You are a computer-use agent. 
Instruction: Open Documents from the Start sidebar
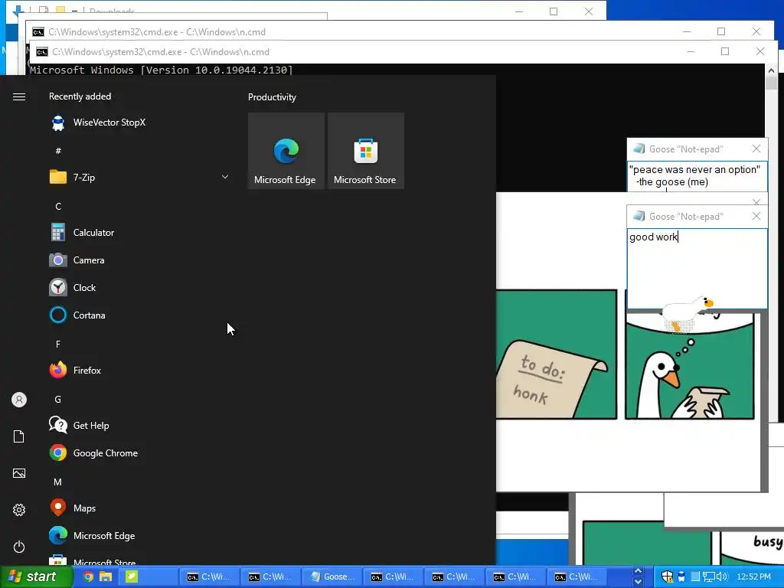pos(19,436)
